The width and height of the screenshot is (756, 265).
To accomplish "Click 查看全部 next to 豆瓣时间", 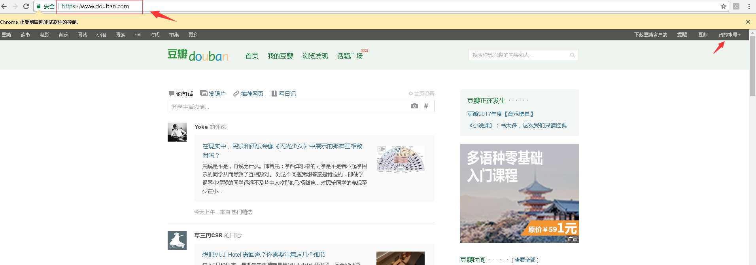I will (525, 260).
